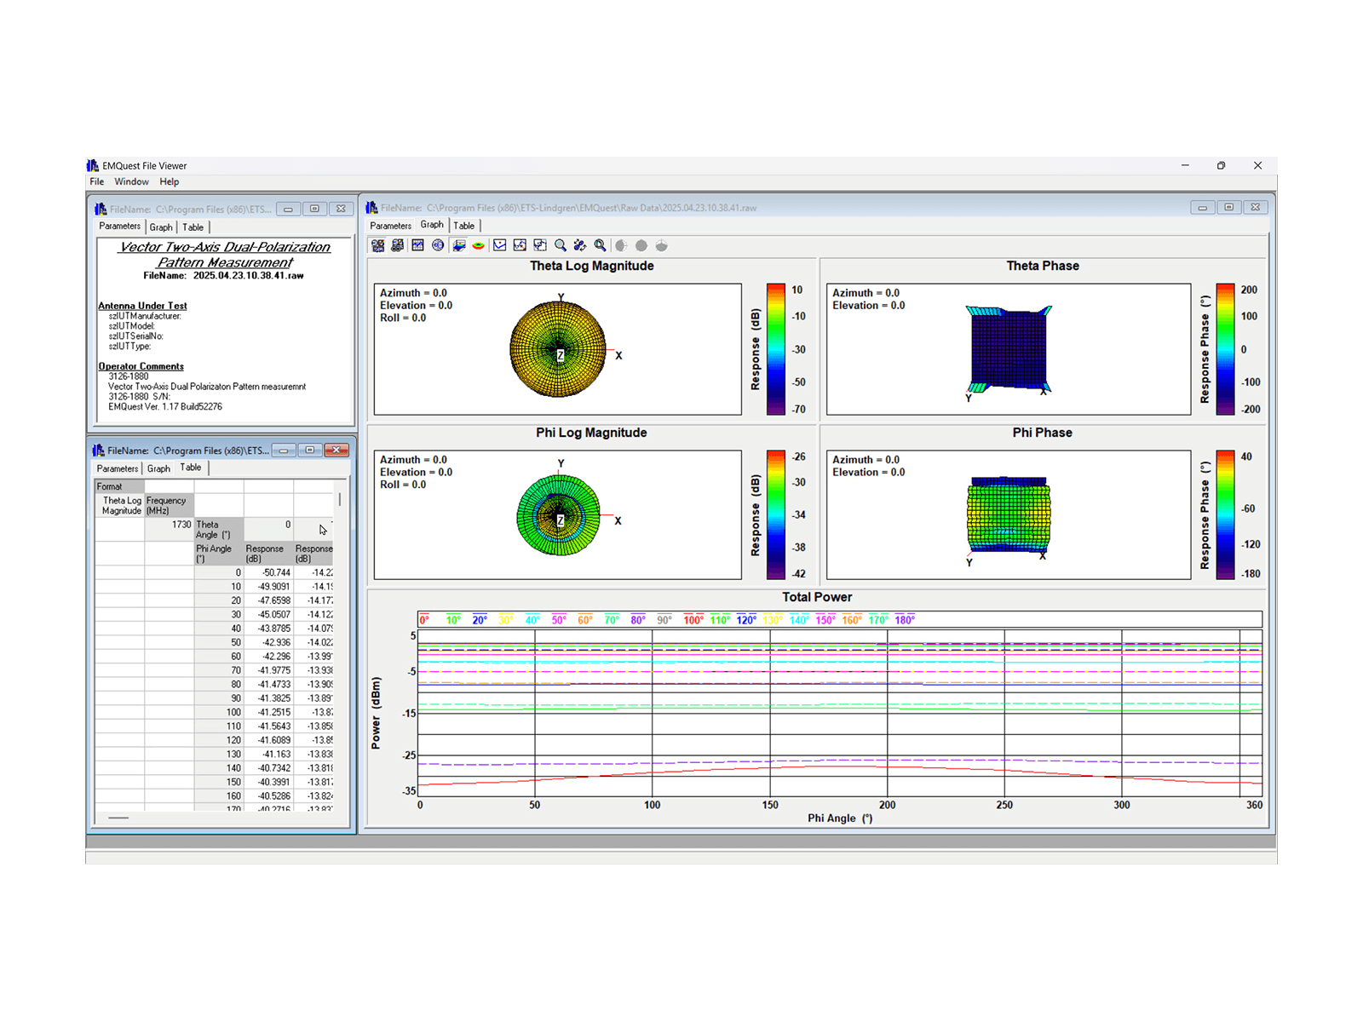Click the 0° legend entry in Total Power

(x=424, y=620)
